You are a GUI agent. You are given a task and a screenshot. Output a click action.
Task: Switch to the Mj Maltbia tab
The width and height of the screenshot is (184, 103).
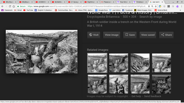pyautogui.click(x=58, y=2)
